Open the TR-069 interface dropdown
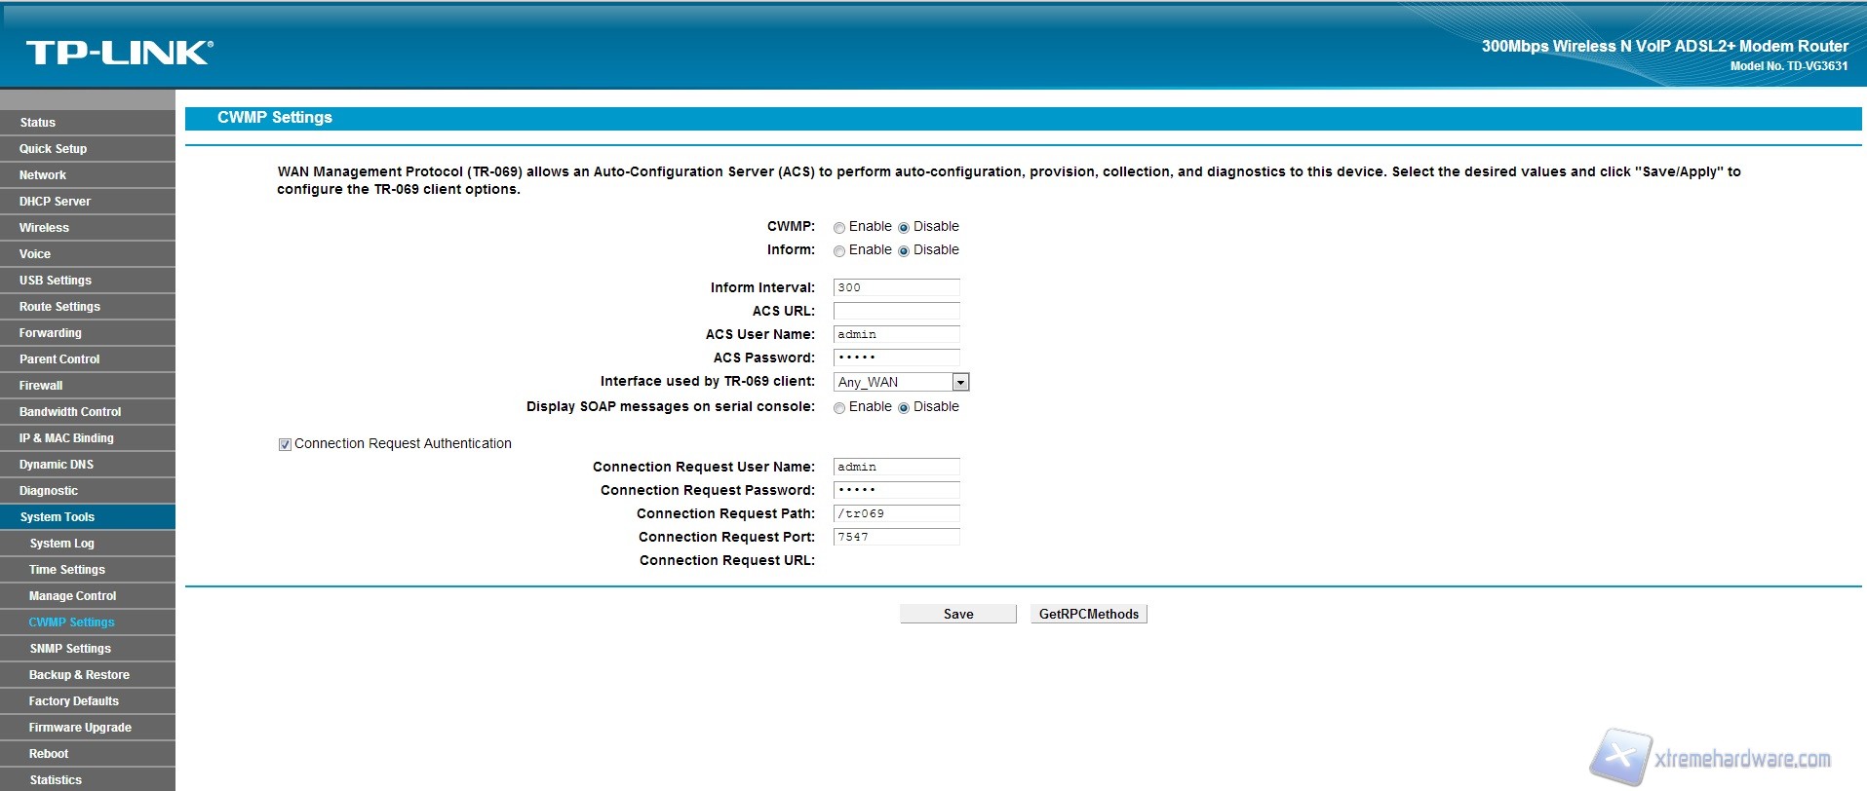This screenshot has width=1867, height=791. tap(901, 382)
